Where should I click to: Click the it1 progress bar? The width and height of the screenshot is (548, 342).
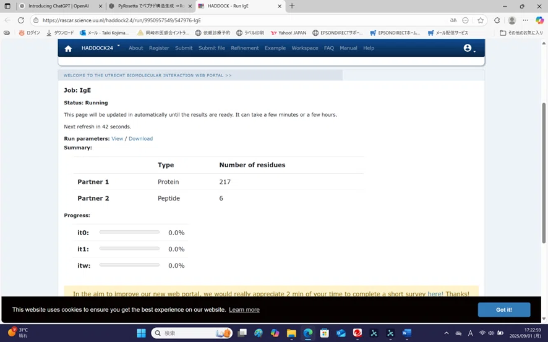coord(129,248)
